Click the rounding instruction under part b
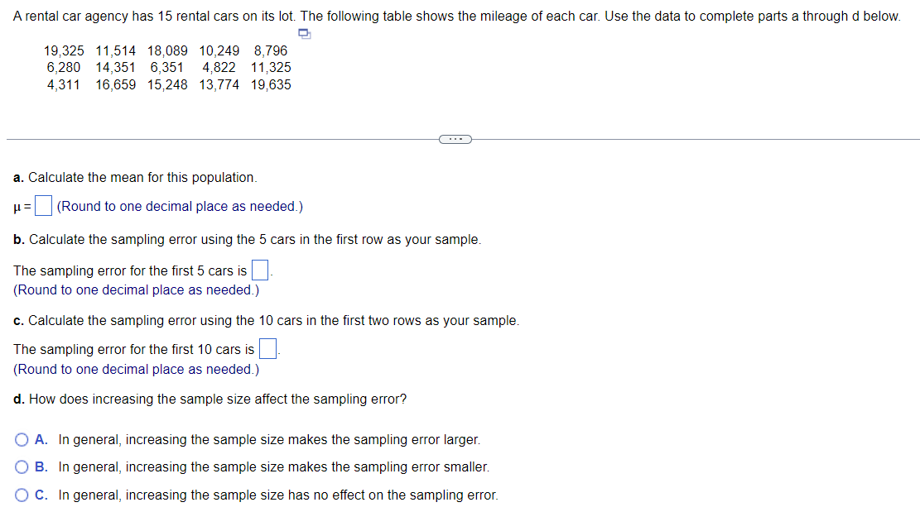Screen dimensions: 920x531 (x=137, y=288)
